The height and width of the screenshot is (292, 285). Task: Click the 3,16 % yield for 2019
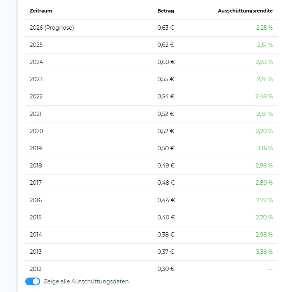pyautogui.click(x=265, y=148)
